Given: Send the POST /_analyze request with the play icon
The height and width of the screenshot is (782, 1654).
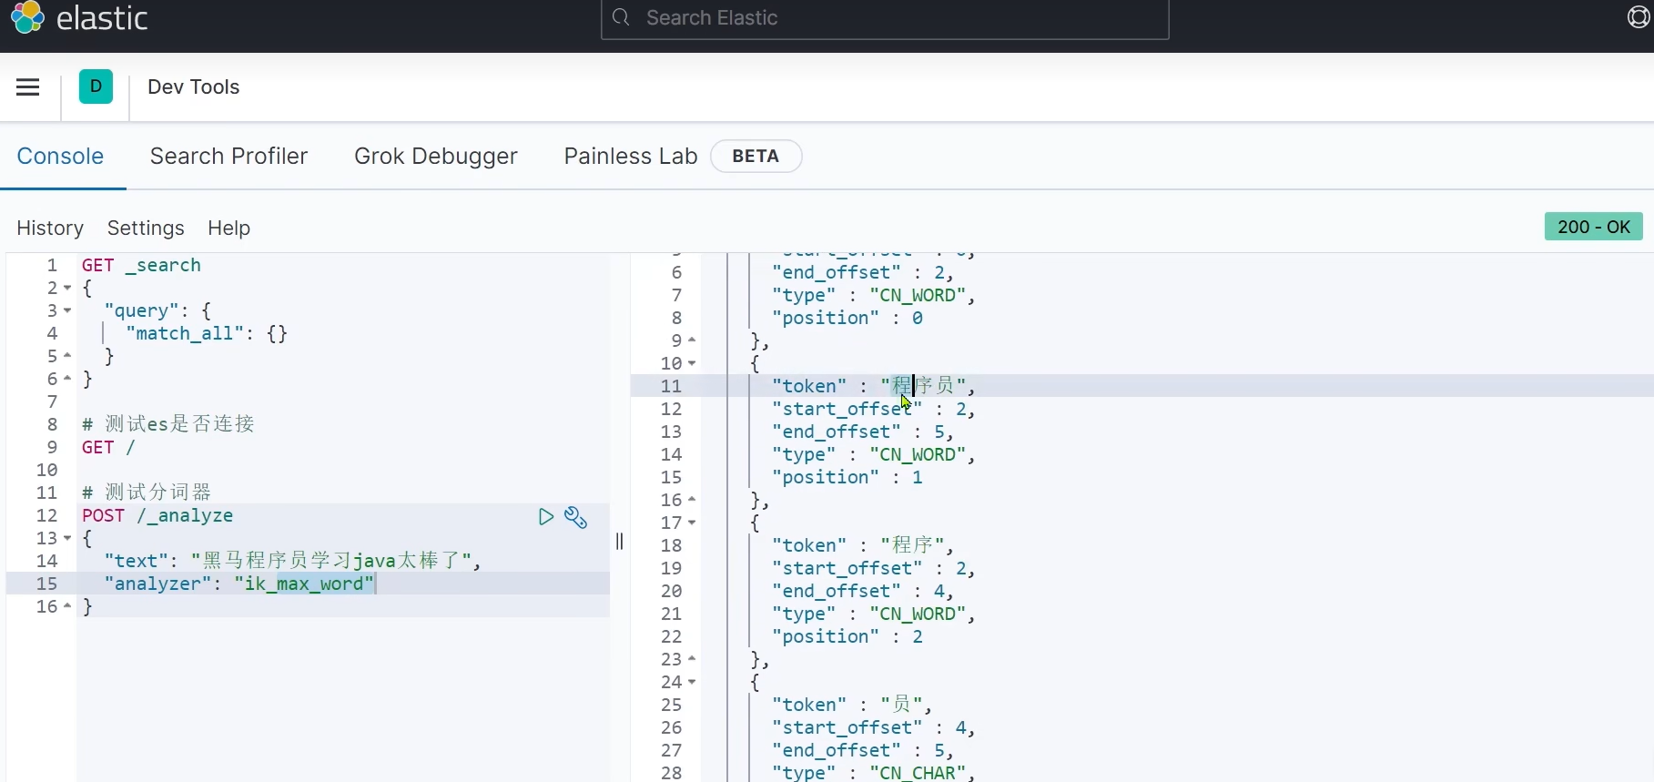Looking at the screenshot, I should [545, 517].
